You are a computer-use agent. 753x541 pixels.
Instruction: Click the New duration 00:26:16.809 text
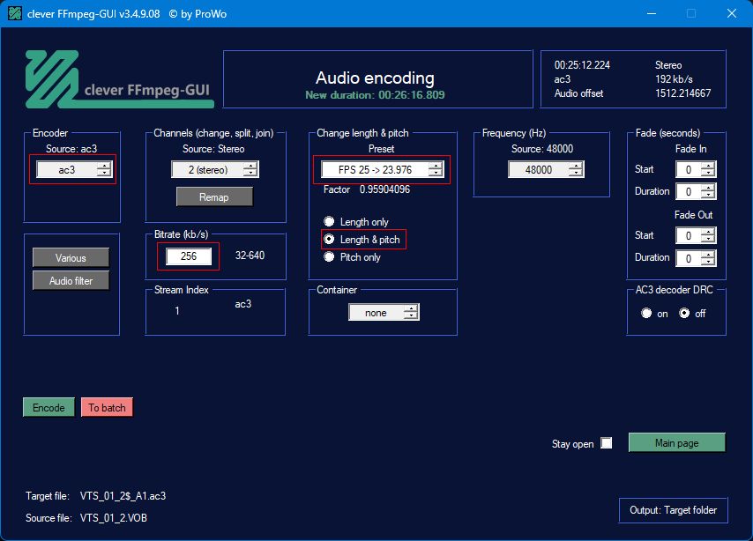(375, 95)
